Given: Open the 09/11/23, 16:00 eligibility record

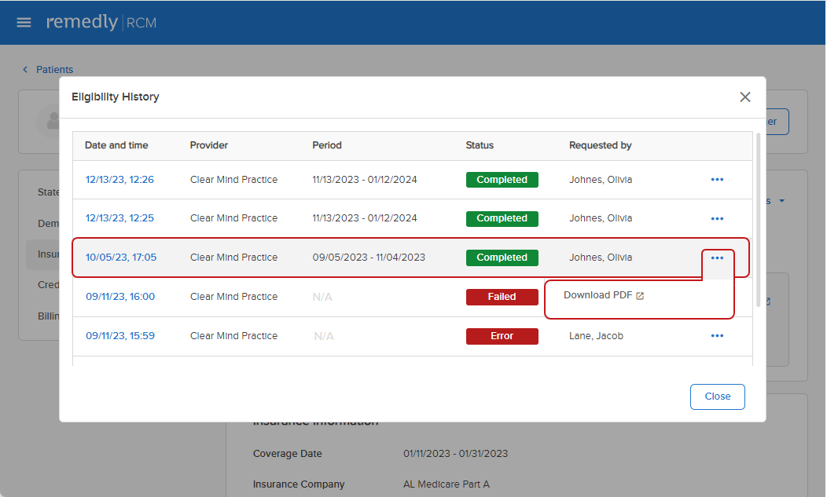Looking at the screenshot, I should (x=119, y=297).
